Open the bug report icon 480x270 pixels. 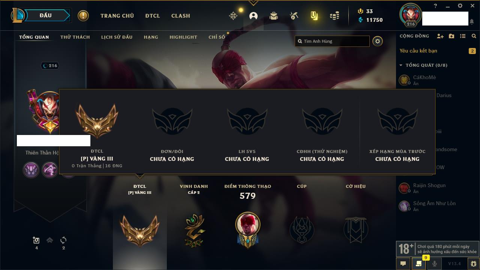pos(474,264)
